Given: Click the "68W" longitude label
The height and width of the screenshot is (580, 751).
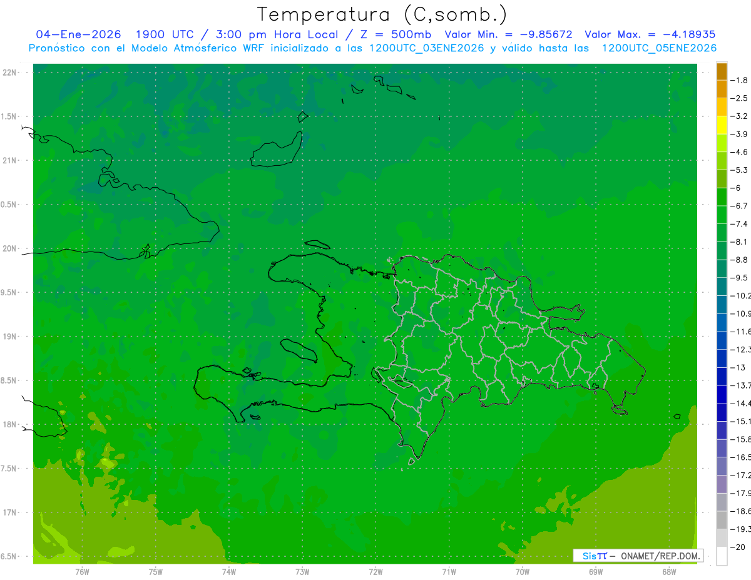Looking at the screenshot, I should coord(669,572).
